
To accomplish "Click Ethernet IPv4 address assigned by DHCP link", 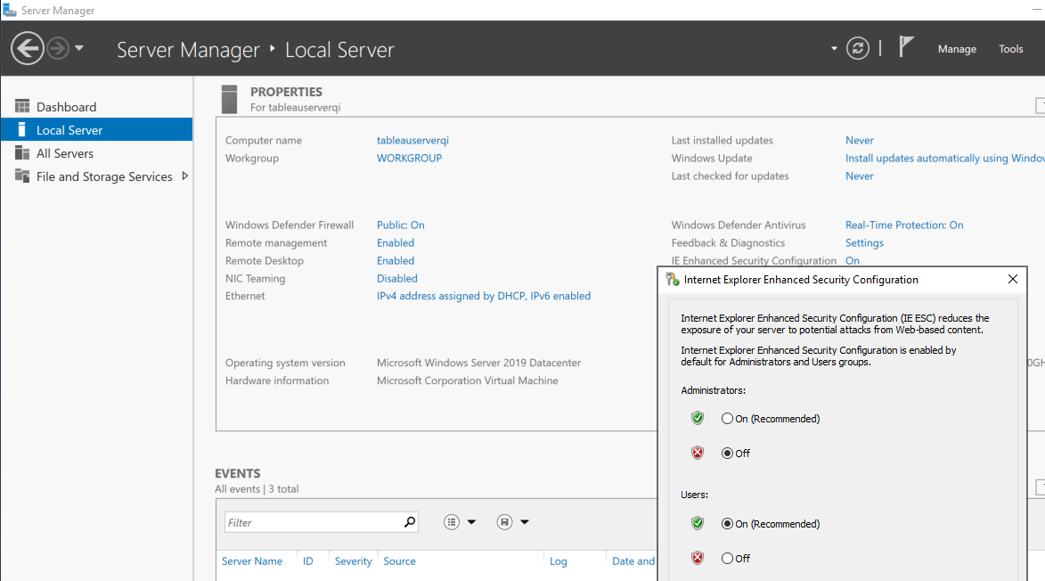I will [x=483, y=296].
